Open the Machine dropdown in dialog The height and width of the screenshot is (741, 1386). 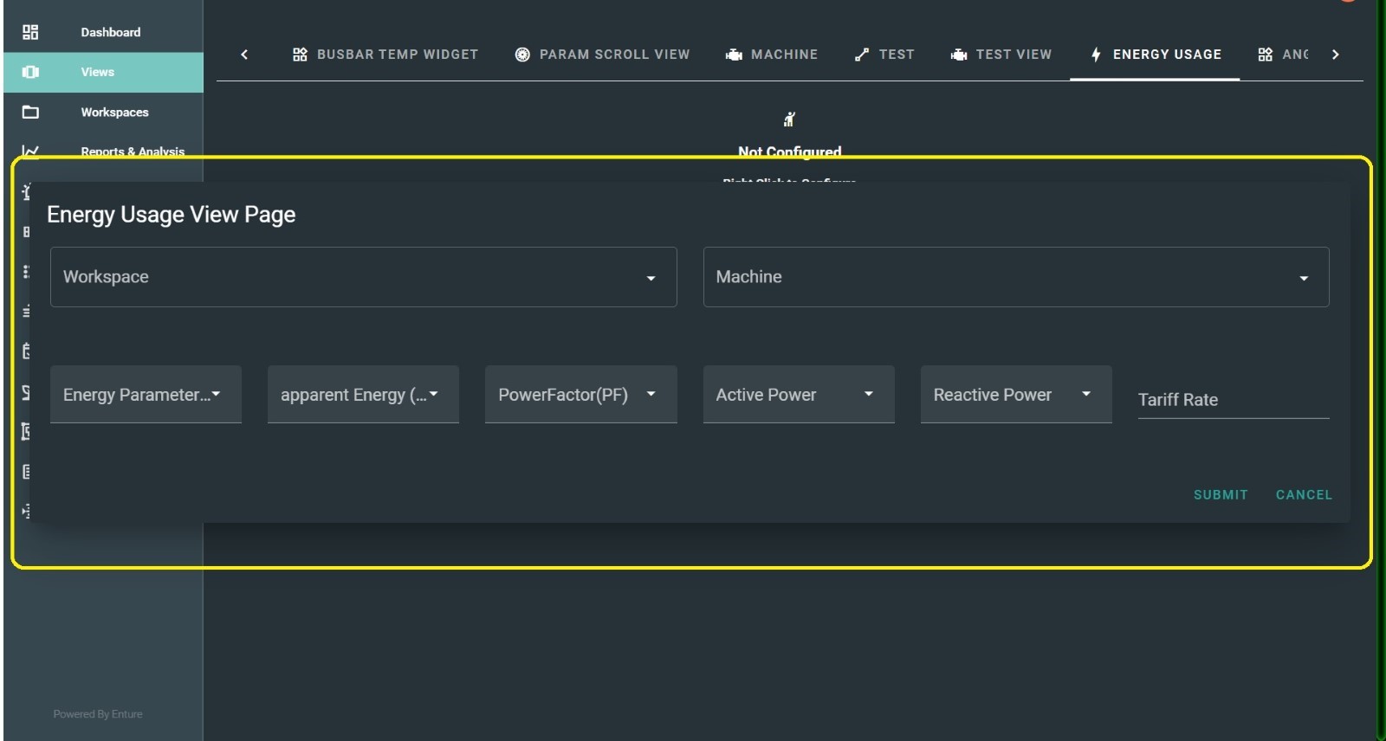click(x=1016, y=277)
